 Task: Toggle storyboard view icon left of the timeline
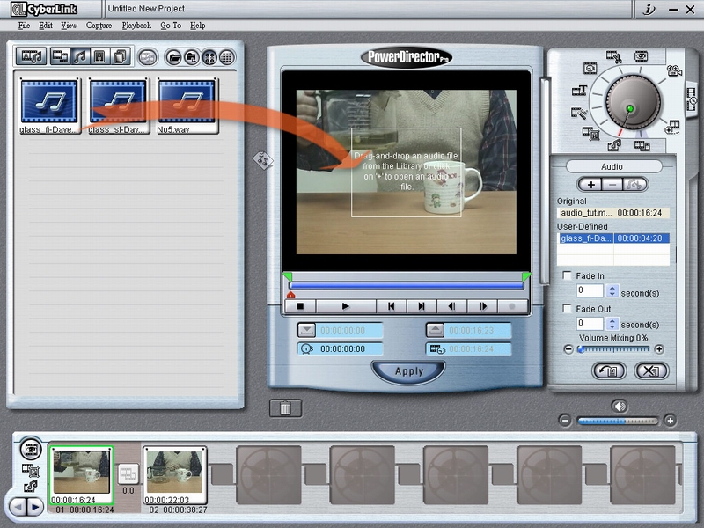pyautogui.click(x=31, y=449)
